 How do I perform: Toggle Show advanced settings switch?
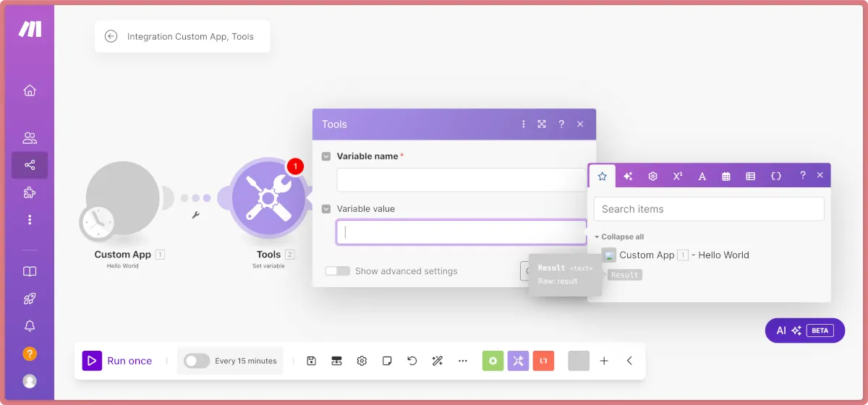tap(337, 271)
